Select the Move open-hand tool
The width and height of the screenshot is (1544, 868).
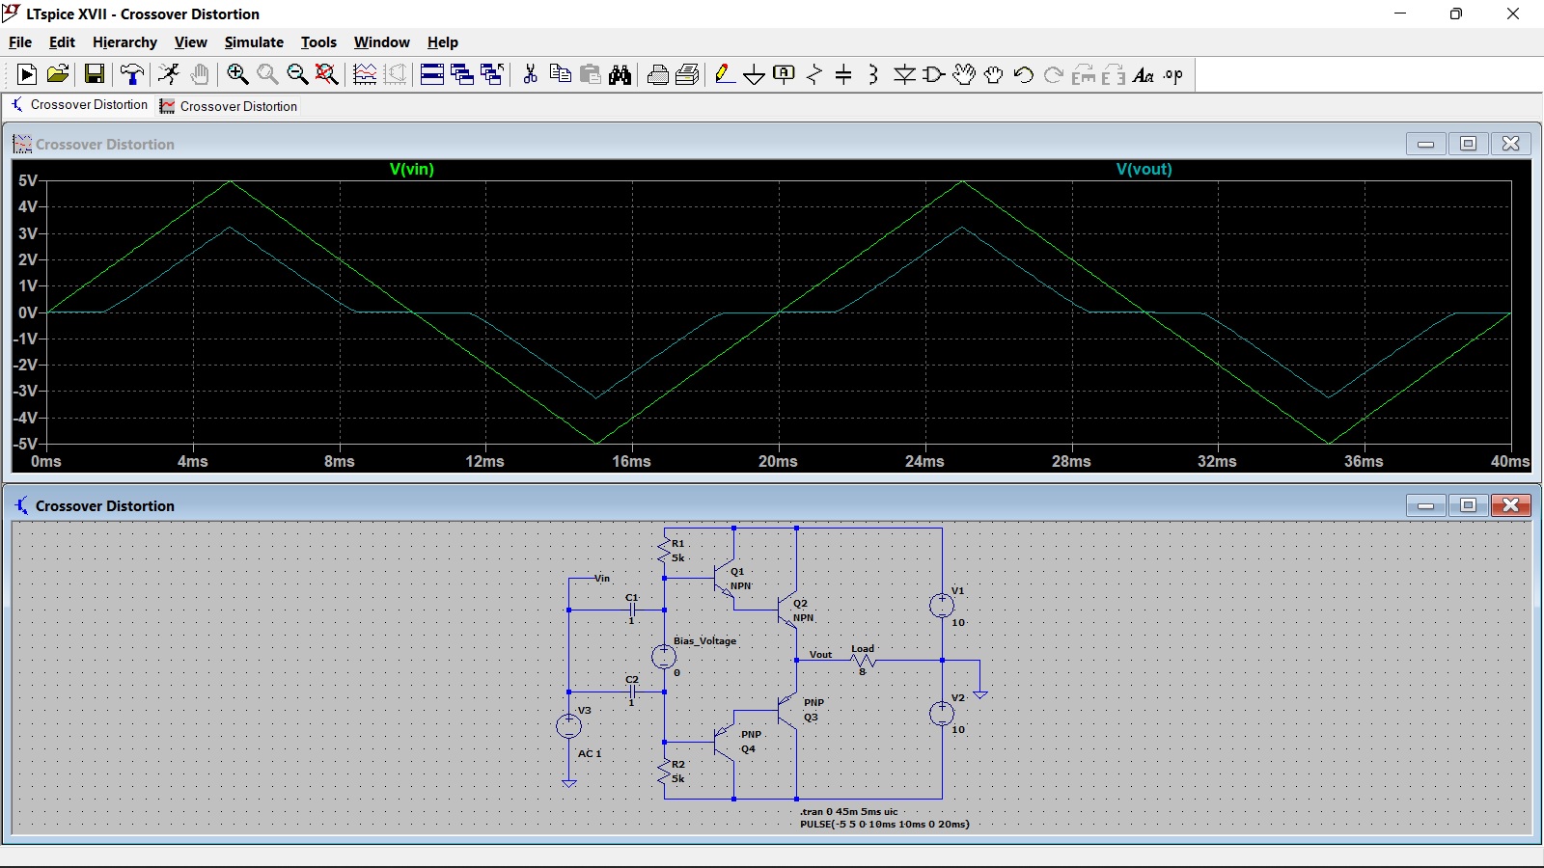[964, 74]
